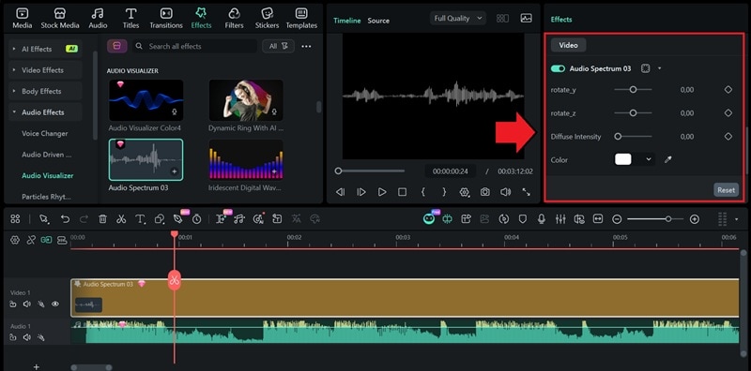Select Voice Changer subcategory
Screen dimensions: 751x371
[x=44, y=133]
